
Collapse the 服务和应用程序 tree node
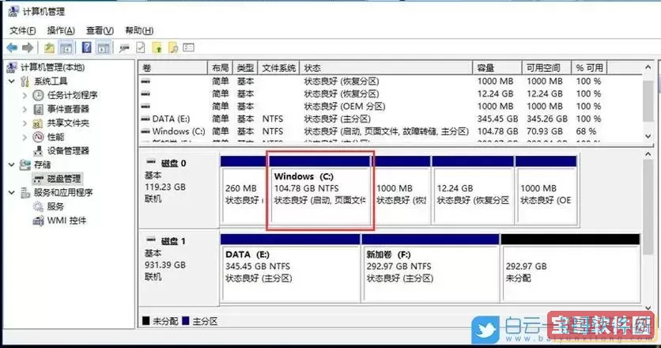pyautogui.click(x=12, y=192)
